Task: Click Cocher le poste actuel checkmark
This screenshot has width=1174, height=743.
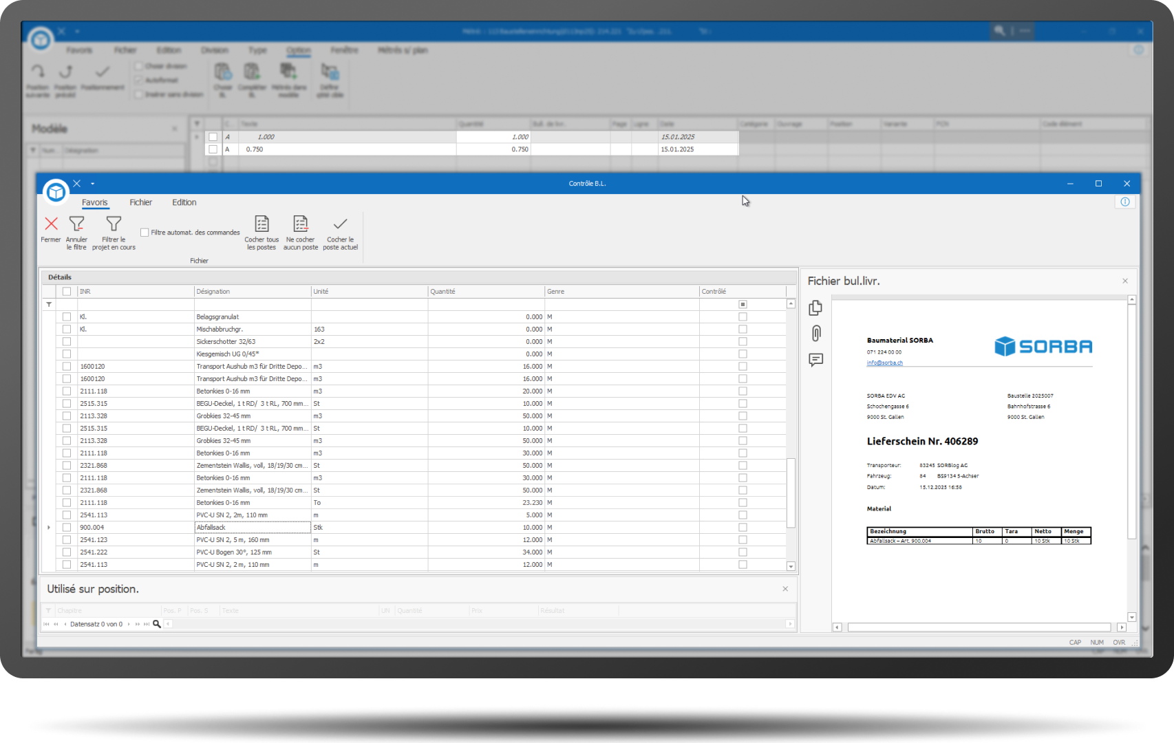Action: [340, 224]
